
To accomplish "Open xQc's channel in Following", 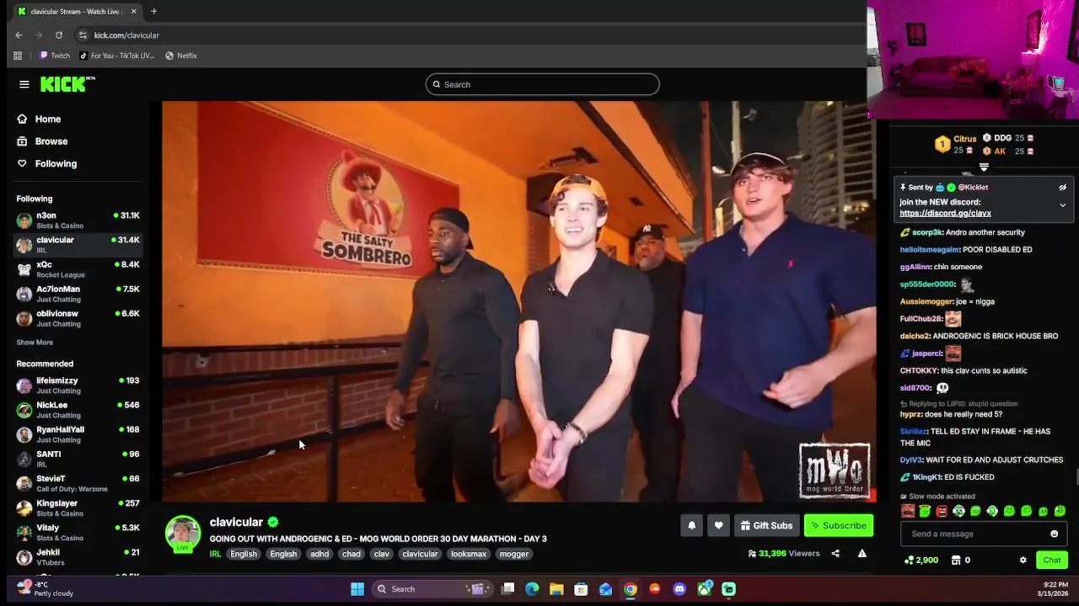I will [78, 269].
